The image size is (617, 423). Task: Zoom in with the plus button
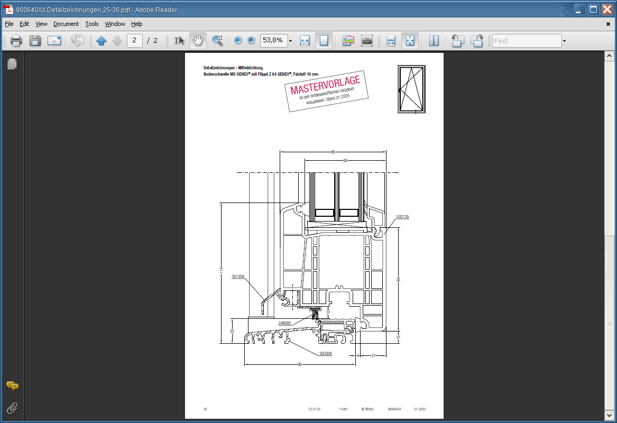pyautogui.click(x=251, y=41)
